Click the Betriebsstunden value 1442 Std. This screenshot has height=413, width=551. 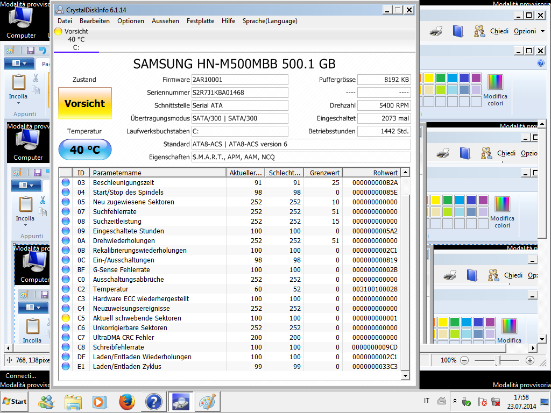coord(384,131)
